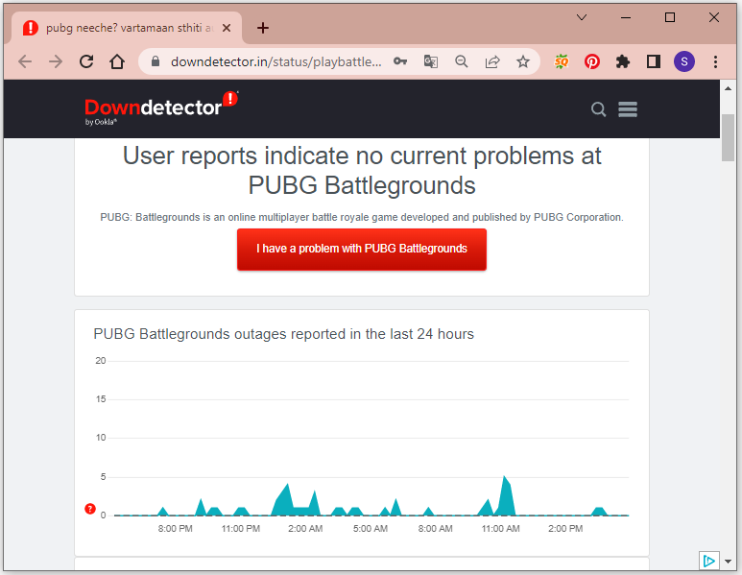Viewport: 742px width, 575px height.
Task: Click the padlock site info icon
Action: point(156,61)
